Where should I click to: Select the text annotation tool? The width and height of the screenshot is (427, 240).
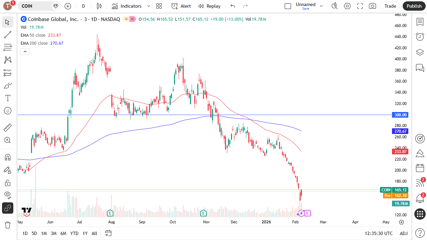(7, 98)
